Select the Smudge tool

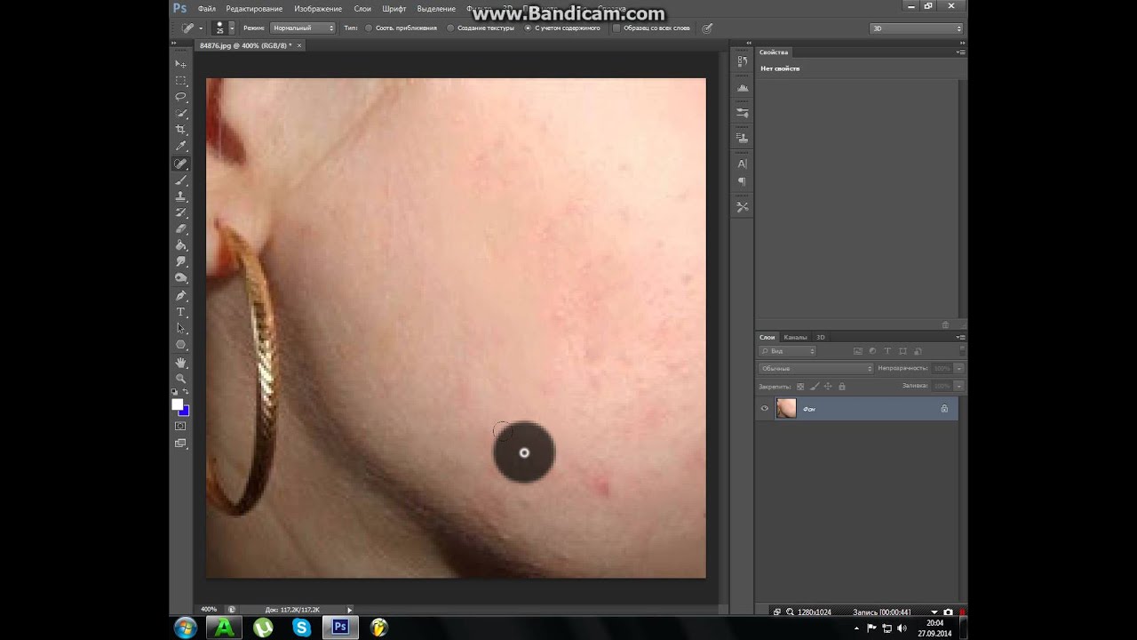coord(180,261)
